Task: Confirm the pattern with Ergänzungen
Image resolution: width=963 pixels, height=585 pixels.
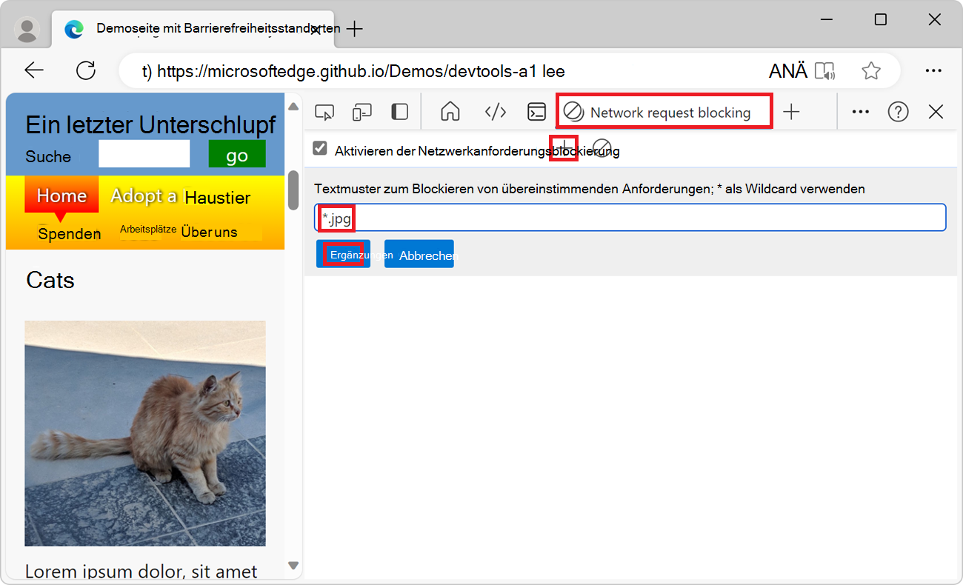Action: point(343,253)
